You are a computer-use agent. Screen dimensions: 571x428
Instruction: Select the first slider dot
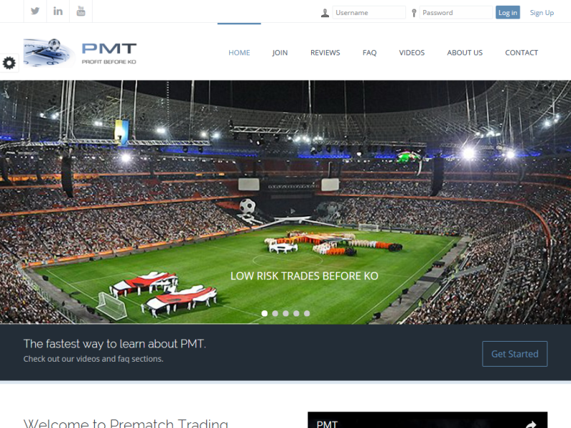pyautogui.click(x=264, y=313)
